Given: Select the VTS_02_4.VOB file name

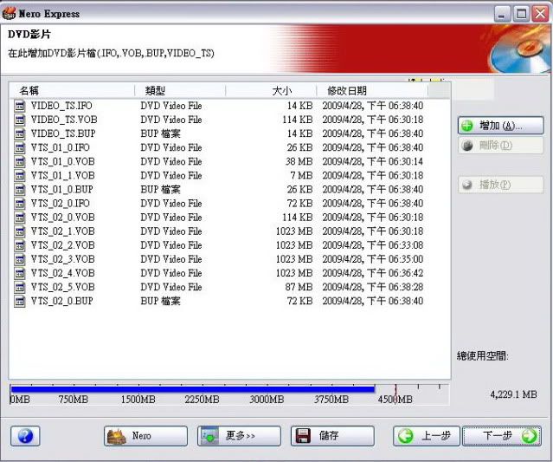Looking at the screenshot, I should (63, 273).
